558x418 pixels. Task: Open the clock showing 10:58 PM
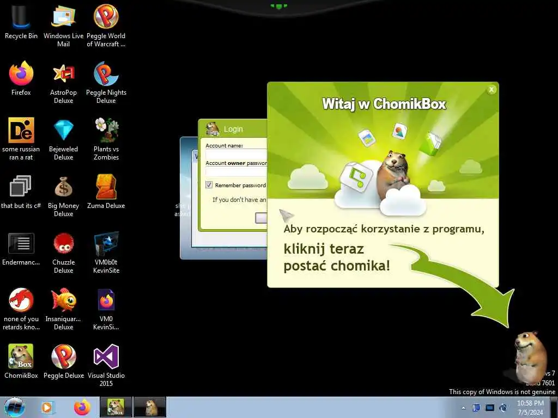click(530, 407)
